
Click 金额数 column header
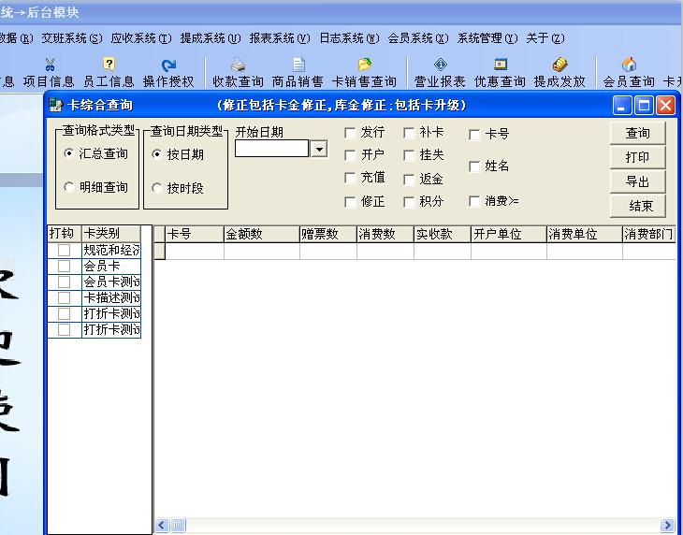tap(262, 234)
